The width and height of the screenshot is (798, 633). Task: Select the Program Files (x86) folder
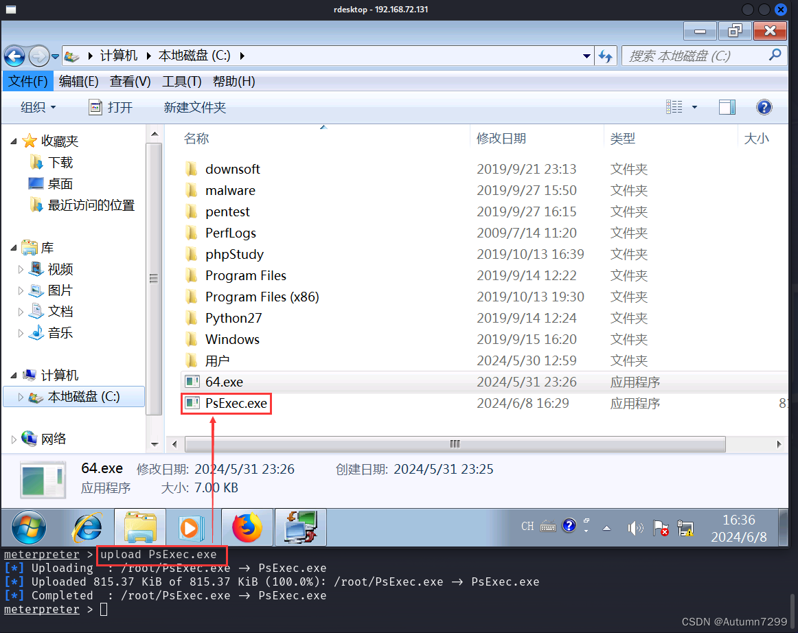[262, 297]
